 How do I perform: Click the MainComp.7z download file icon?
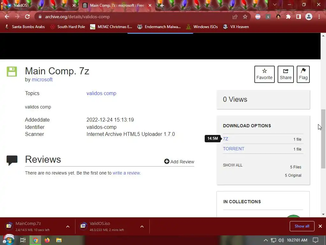9,226
